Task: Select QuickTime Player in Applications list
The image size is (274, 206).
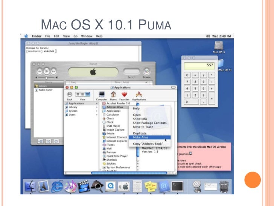Action: pos(115,156)
